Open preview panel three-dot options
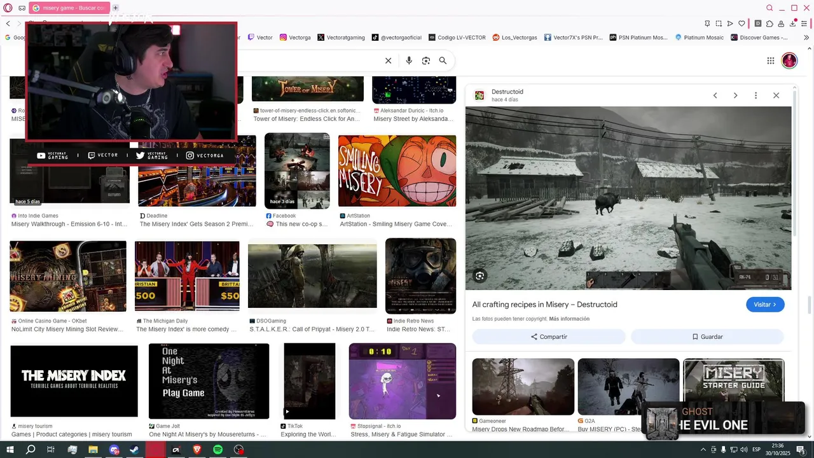The image size is (814, 458). [755, 95]
